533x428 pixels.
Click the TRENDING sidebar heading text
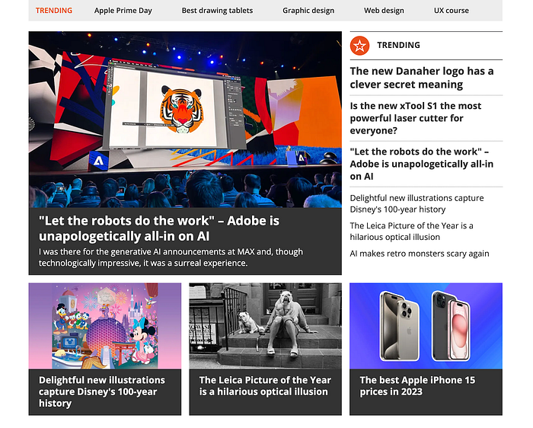[x=398, y=45]
